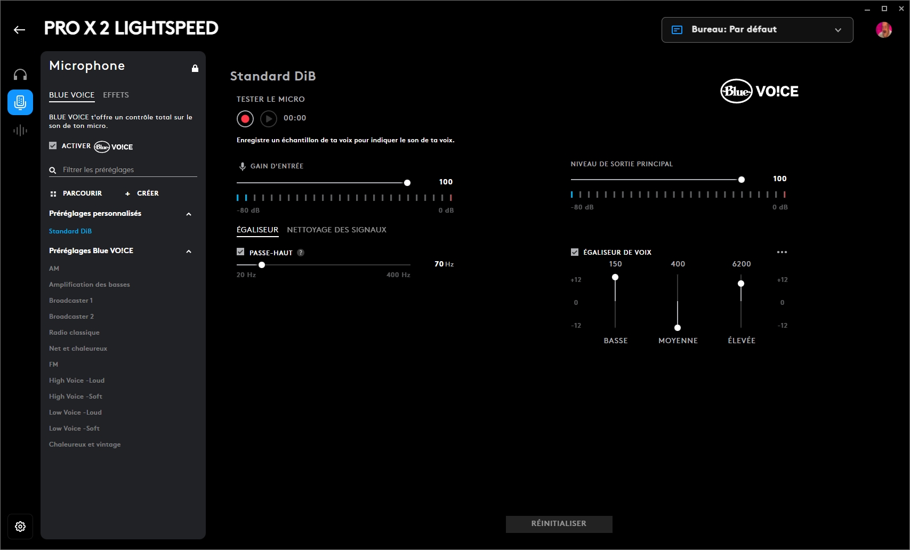
Task: Open the Bureau: Par défaut profile dropdown
Action: click(757, 30)
